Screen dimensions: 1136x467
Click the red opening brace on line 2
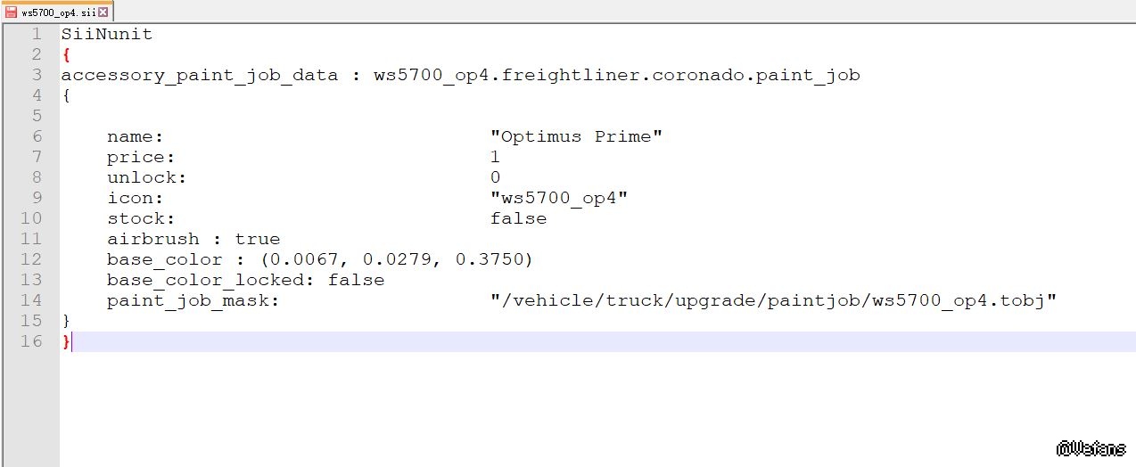tap(66, 55)
